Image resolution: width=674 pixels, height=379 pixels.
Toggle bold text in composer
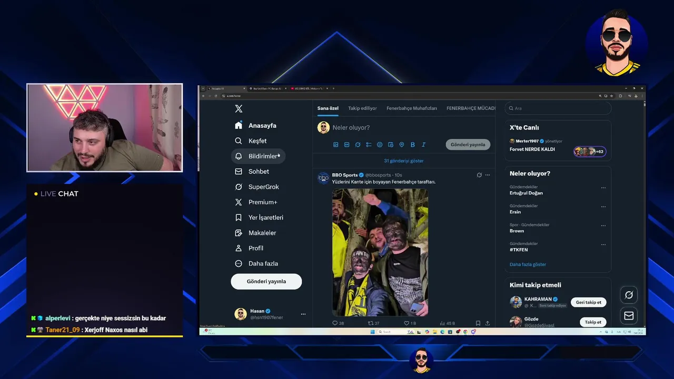[412, 144]
